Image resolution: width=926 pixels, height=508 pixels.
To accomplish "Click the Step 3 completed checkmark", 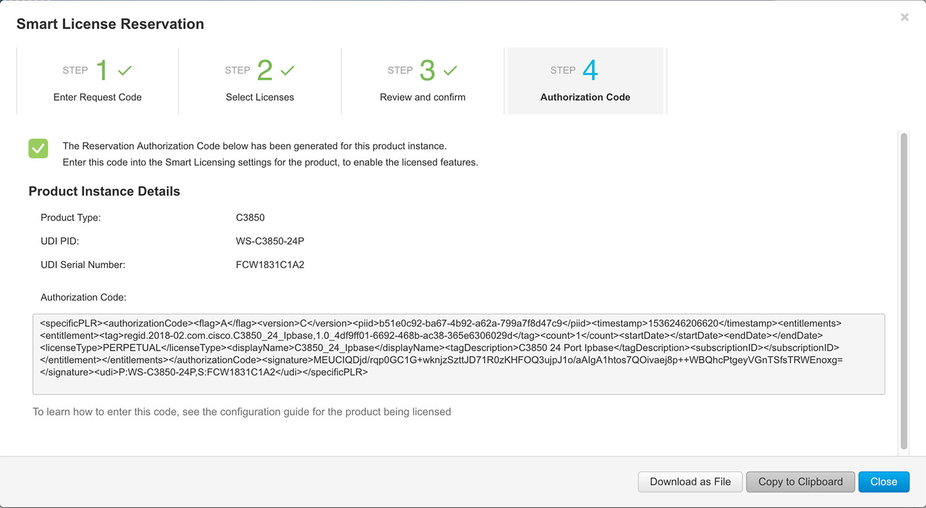I will 451,70.
